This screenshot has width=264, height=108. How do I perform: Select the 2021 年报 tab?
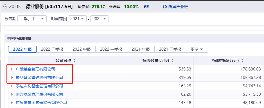coord(141,49)
